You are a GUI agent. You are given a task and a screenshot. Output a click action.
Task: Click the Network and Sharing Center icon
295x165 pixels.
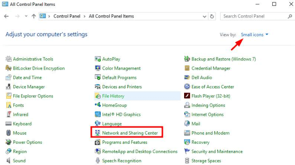[x=97, y=133]
